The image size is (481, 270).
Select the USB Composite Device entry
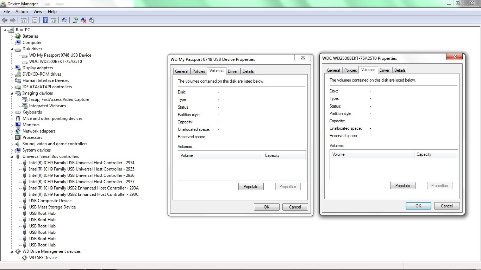[50, 201]
